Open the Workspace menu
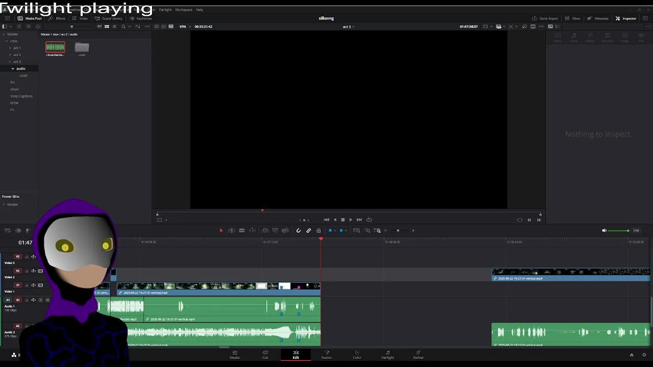The height and width of the screenshot is (367, 653). coord(184,10)
